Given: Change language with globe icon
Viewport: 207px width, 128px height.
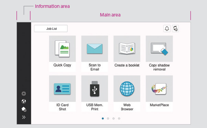Looking at the screenshot, I should click(x=24, y=101).
